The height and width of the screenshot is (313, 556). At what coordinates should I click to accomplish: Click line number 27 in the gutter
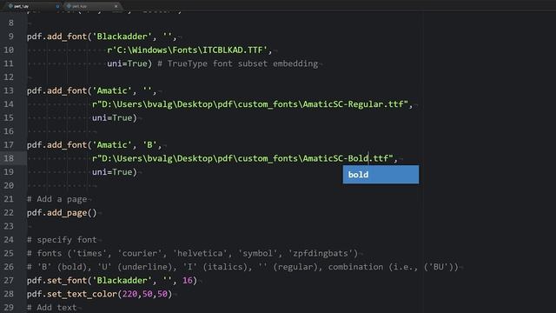click(x=9, y=280)
